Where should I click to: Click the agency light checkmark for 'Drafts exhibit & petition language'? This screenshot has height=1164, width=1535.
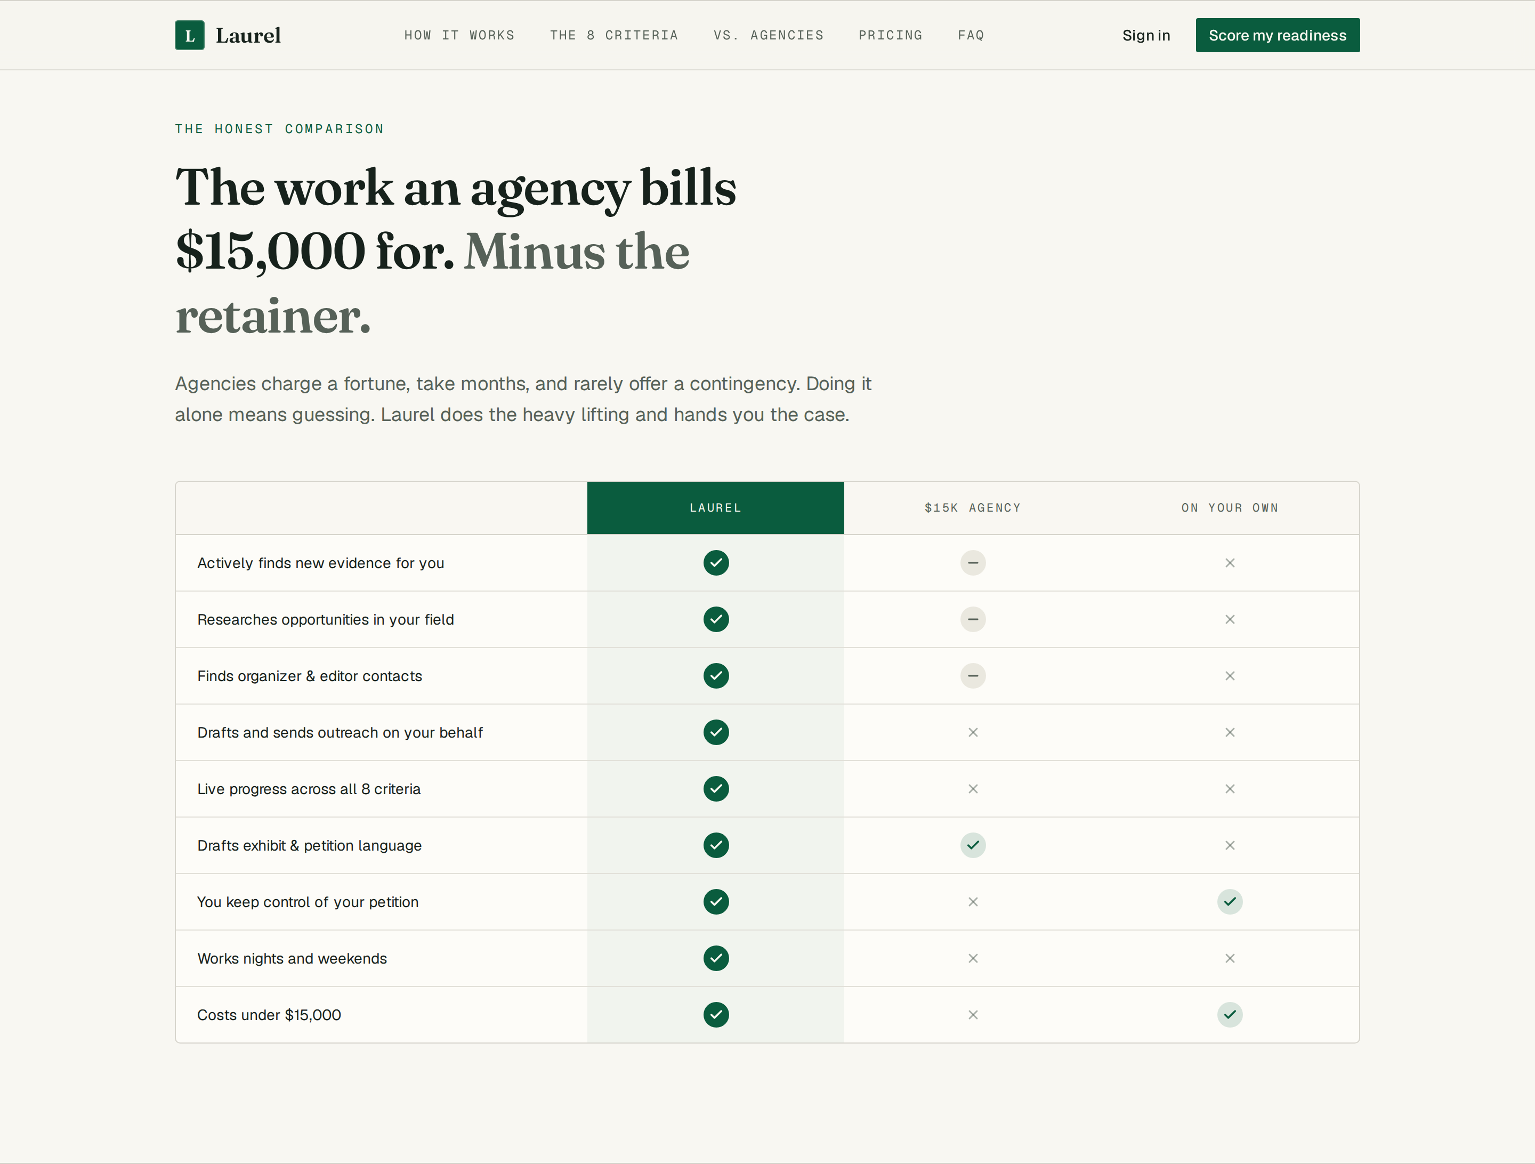click(x=973, y=845)
